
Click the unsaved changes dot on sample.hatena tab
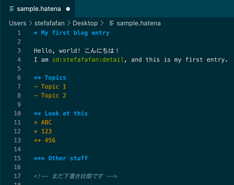68,9
